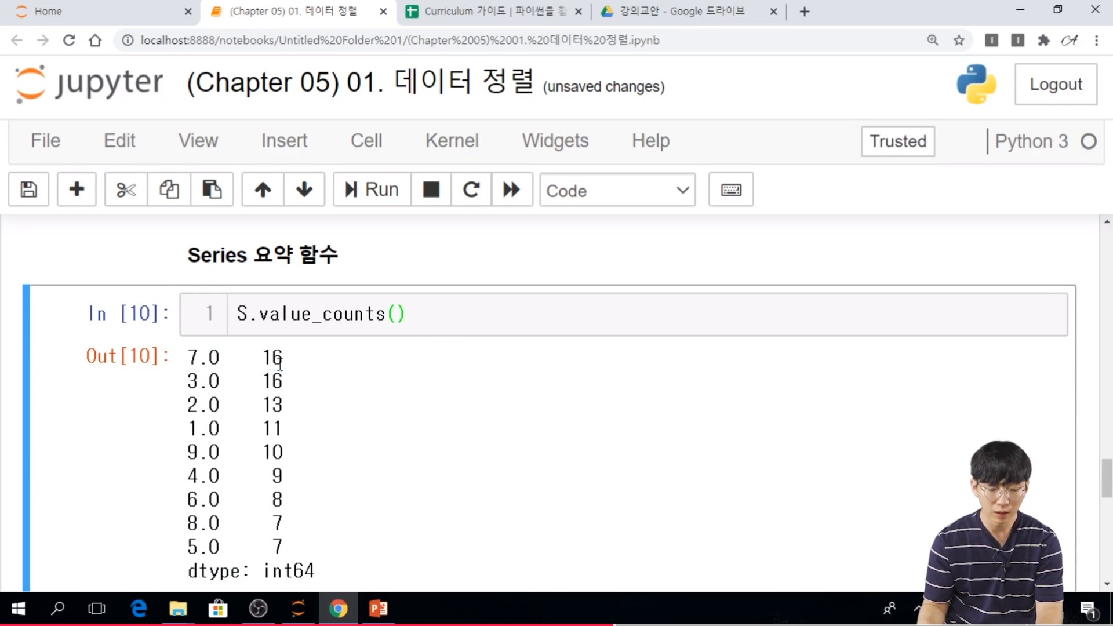
Task: Open the Kernel menu
Action: 452,141
